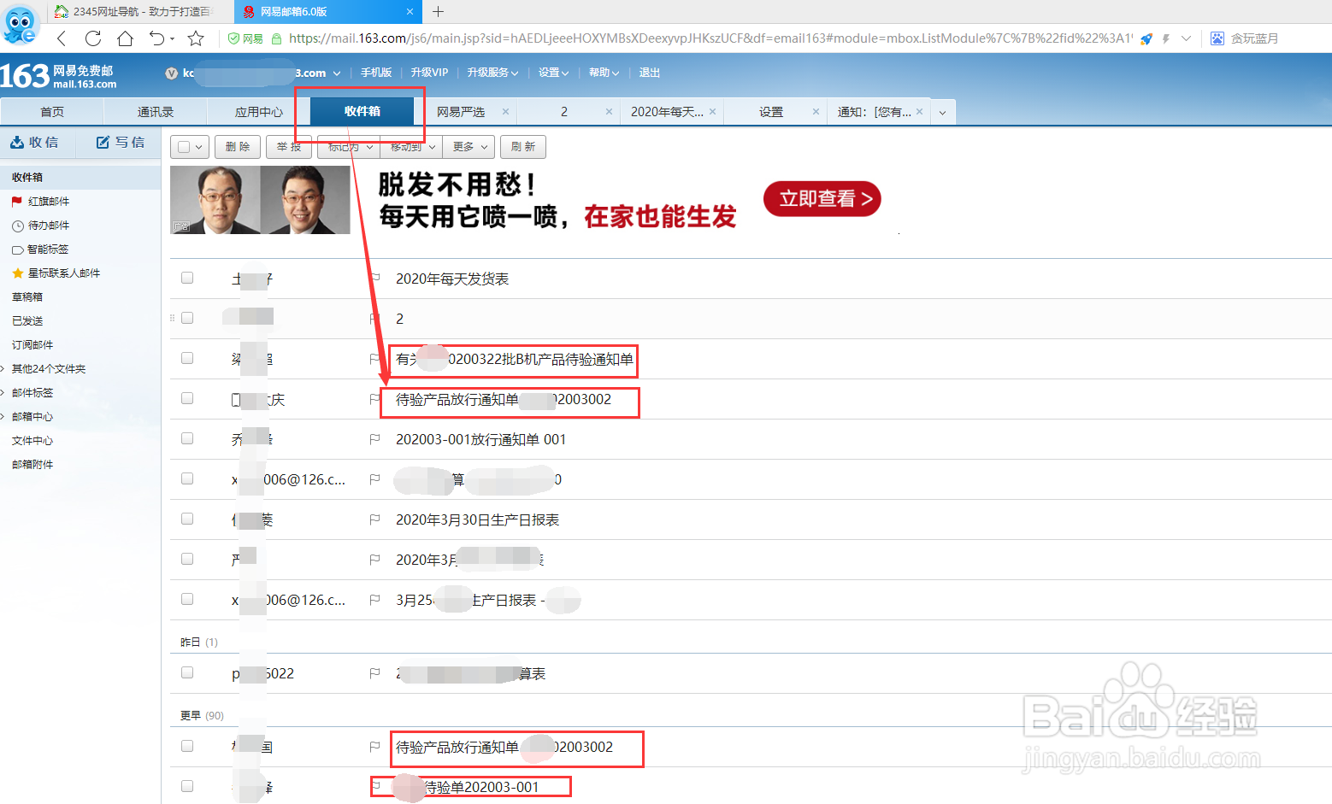Image resolution: width=1332 pixels, height=804 pixels.
Task: Select checkbox for p...5022 email
Action: (x=187, y=672)
